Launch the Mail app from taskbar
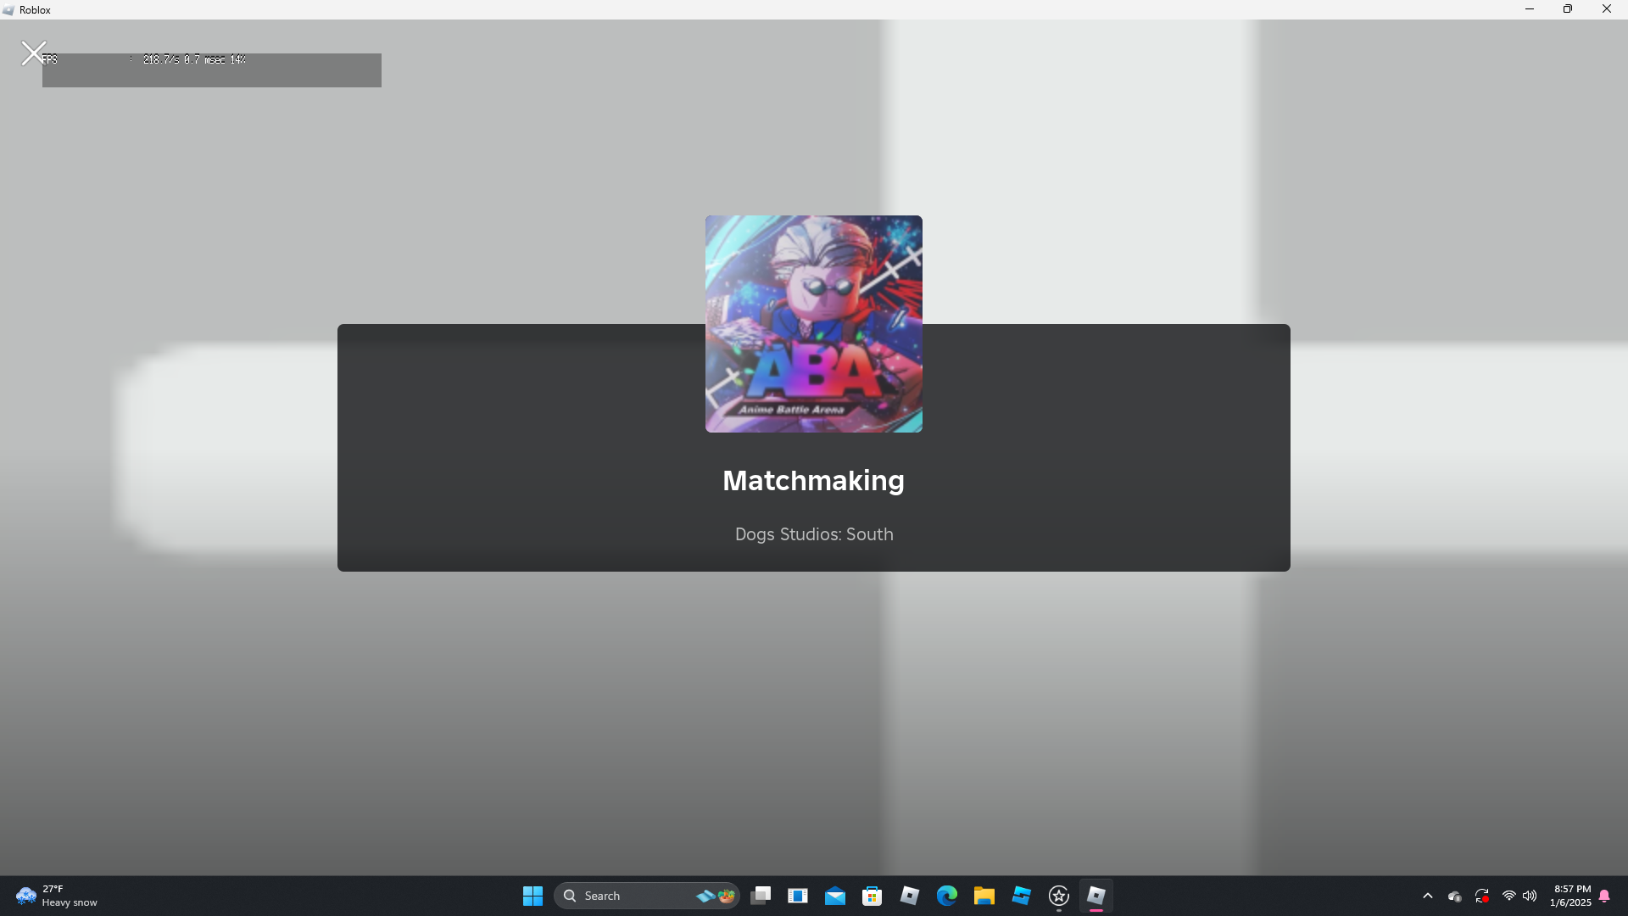Image resolution: width=1628 pixels, height=916 pixels. pyautogui.click(x=835, y=896)
